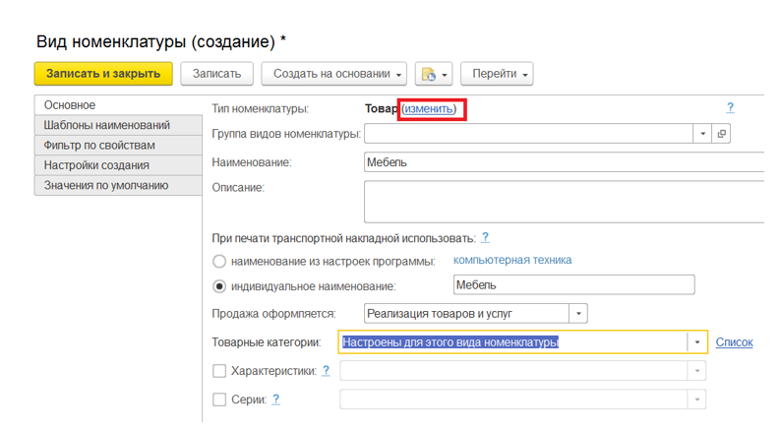Select radio индивидуальное наименование
The width and height of the screenshot is (780, 432).
(219, 286)
